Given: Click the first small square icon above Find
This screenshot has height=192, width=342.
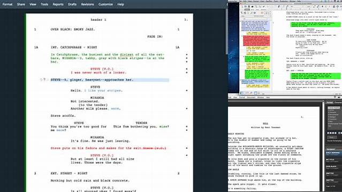Looking at the screenshot, I should point(328,133).
